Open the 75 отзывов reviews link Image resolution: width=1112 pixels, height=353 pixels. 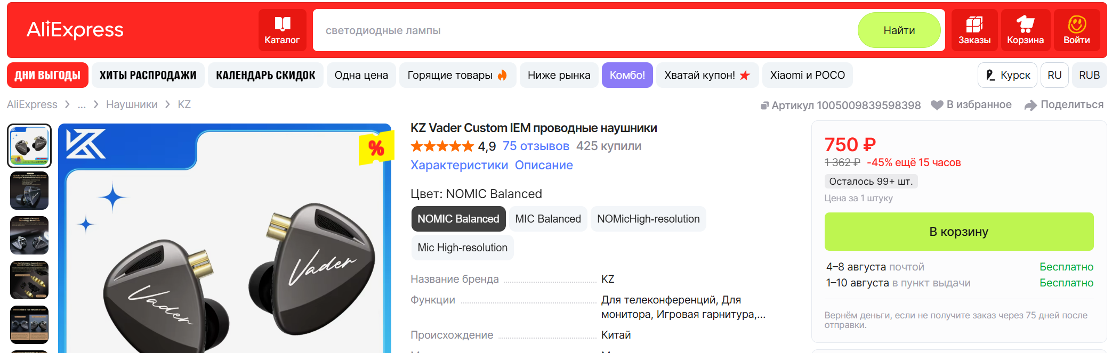pyautogui.click(x=536, y=146)
